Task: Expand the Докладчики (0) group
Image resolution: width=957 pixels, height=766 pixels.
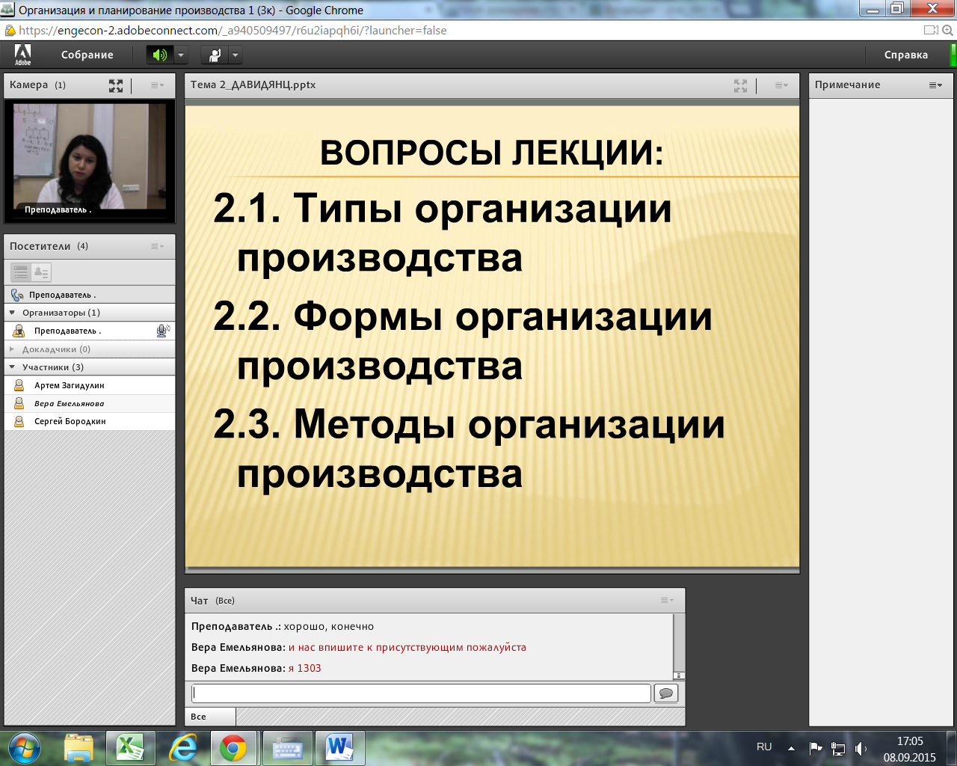Action: pos(12,349)
